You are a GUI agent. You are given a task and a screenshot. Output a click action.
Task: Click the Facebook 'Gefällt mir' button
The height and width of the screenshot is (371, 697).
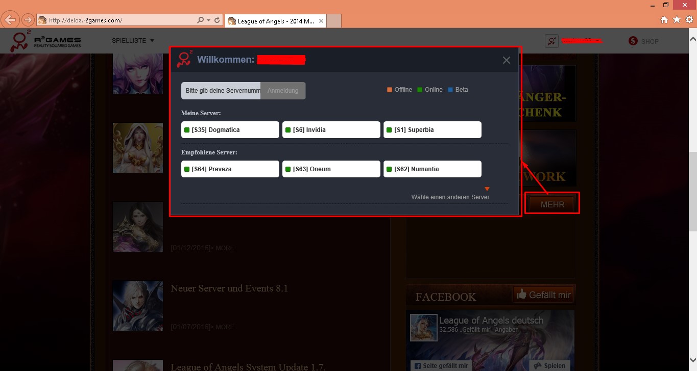(544, 295)
